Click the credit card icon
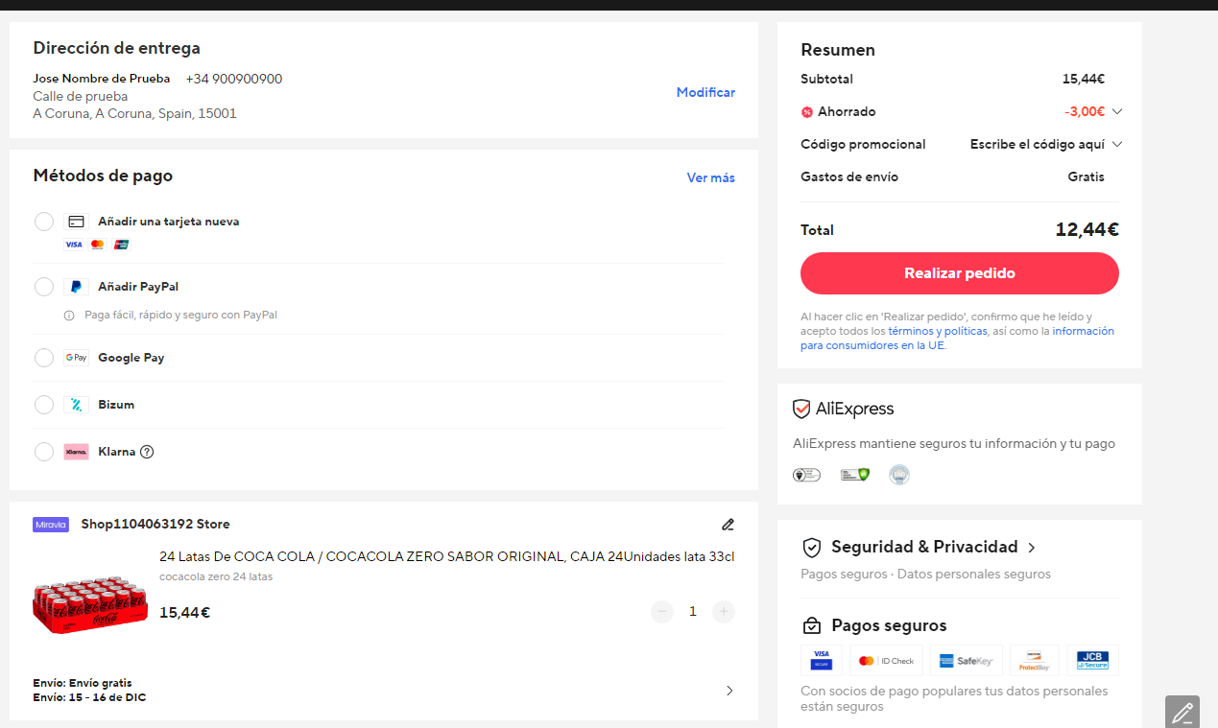Image resolution: width=1218 pixels, height=728 pixels. click(x=77, y=222)
